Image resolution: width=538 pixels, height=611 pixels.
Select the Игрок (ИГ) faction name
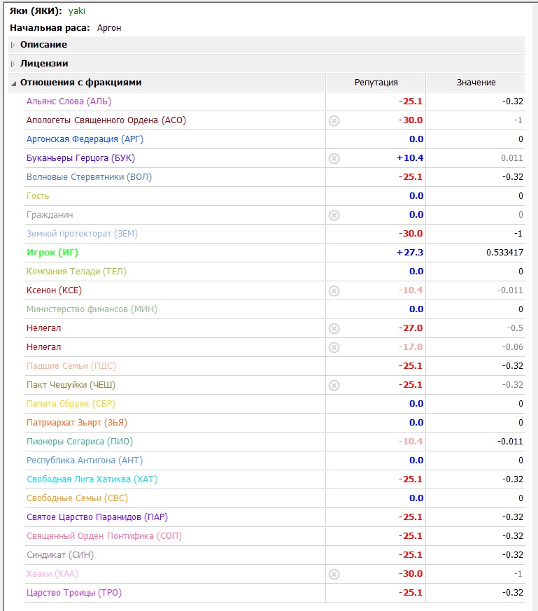pyautogui.click(x=53, y=253)
